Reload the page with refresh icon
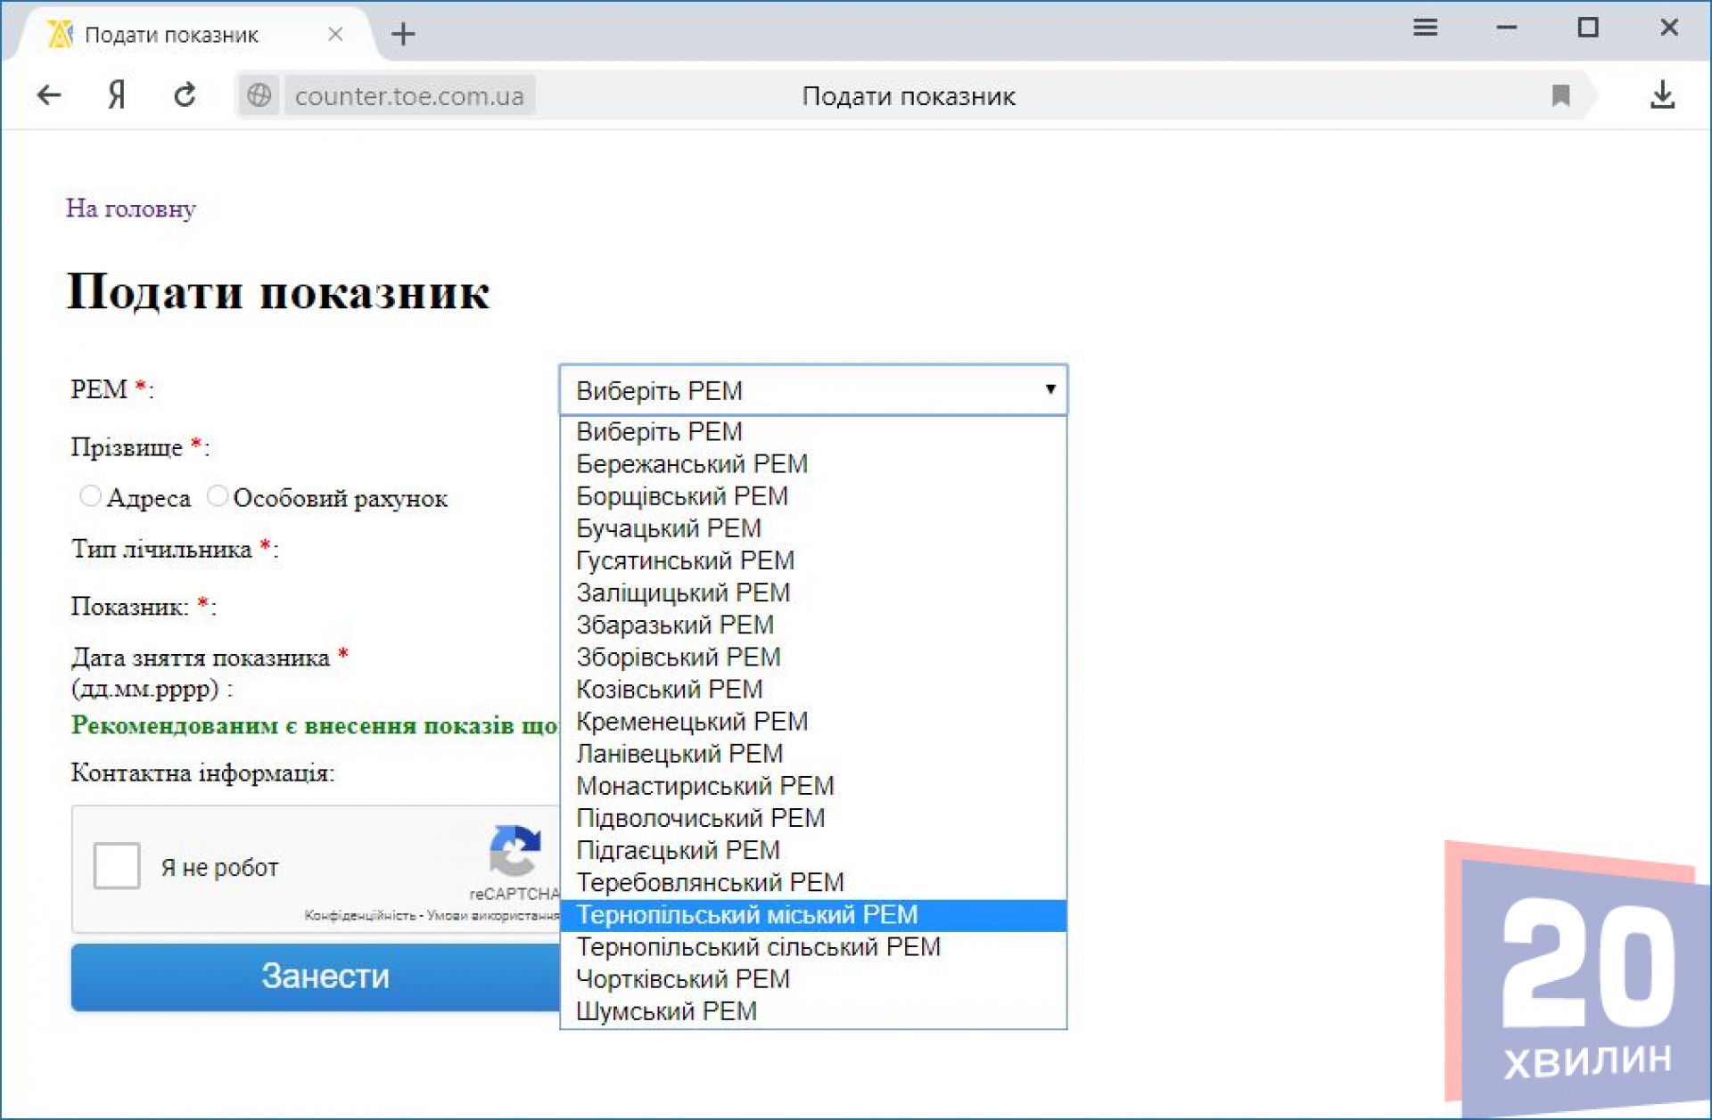This screenshot has width=1712, height=1120. point(185,95)
